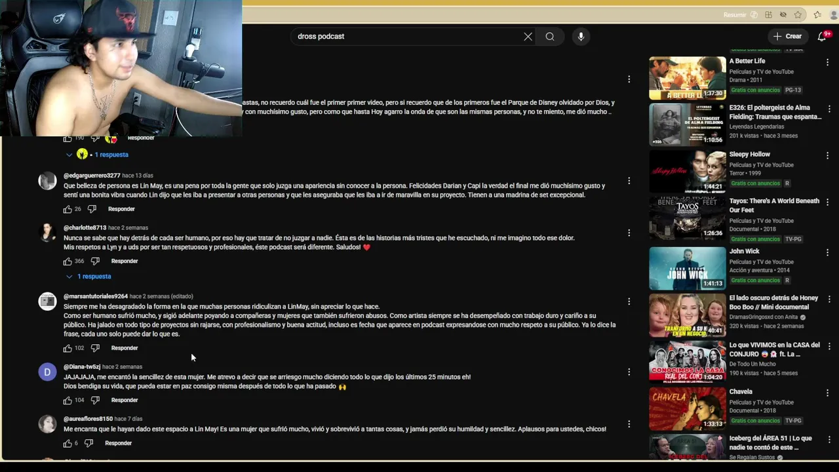Open Iceberg del ÁREA 51 video title
The width and height of the screenshot is (839, 472).
coord(771,442)
